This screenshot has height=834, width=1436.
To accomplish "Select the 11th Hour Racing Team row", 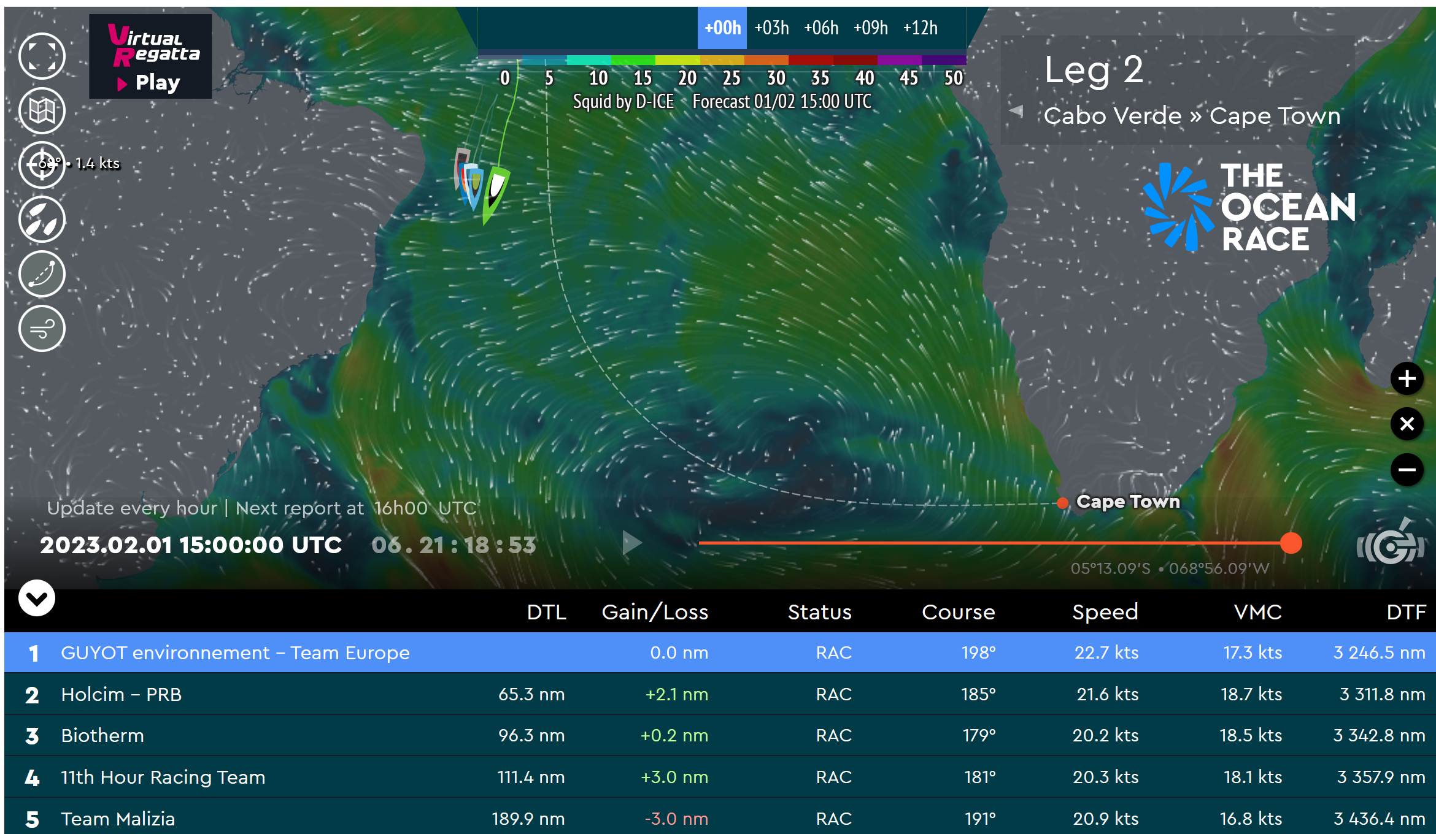I will pos(720,777).
